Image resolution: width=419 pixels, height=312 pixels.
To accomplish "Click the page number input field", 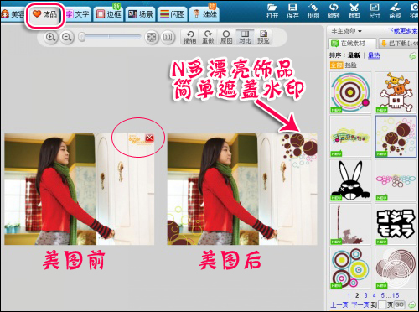I will (381, 304).
